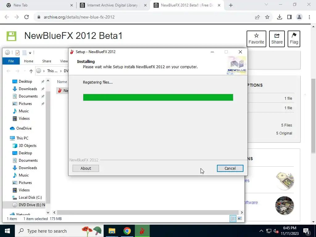Select Local Disk (C:) in navigation pane
Screen dimensions: 316x237
pyautogui.click(x=30, y=197)
